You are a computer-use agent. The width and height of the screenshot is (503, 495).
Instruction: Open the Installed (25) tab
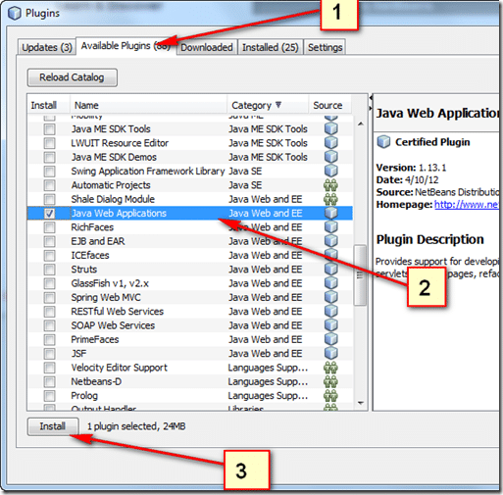[271, 47]
